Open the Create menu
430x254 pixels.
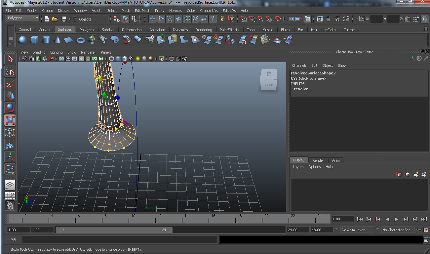pyautogui.click(x=47, y=11)
